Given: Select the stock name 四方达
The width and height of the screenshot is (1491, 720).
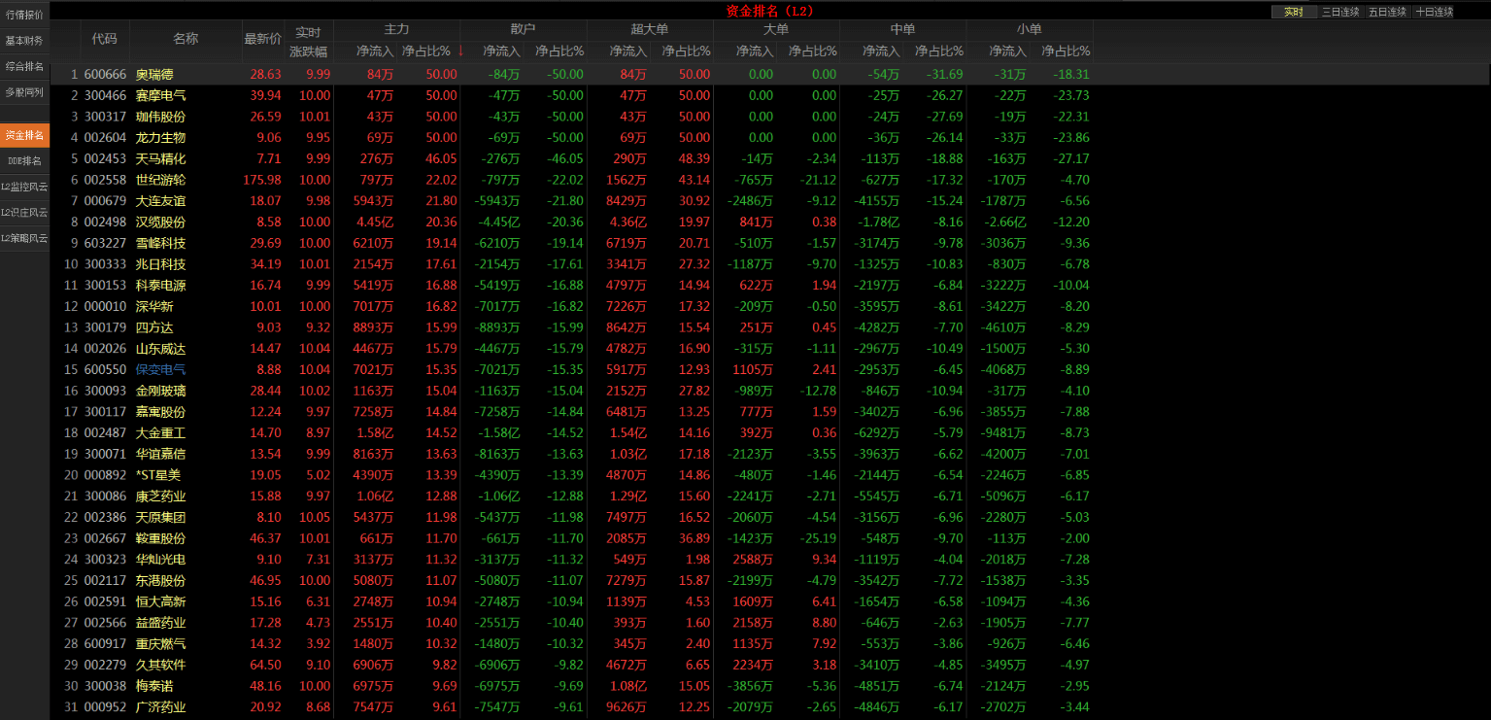Looking at the screenshot, I should [x=154, y=327].
